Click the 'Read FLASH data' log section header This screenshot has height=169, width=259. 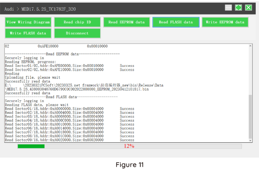point(61,97)
